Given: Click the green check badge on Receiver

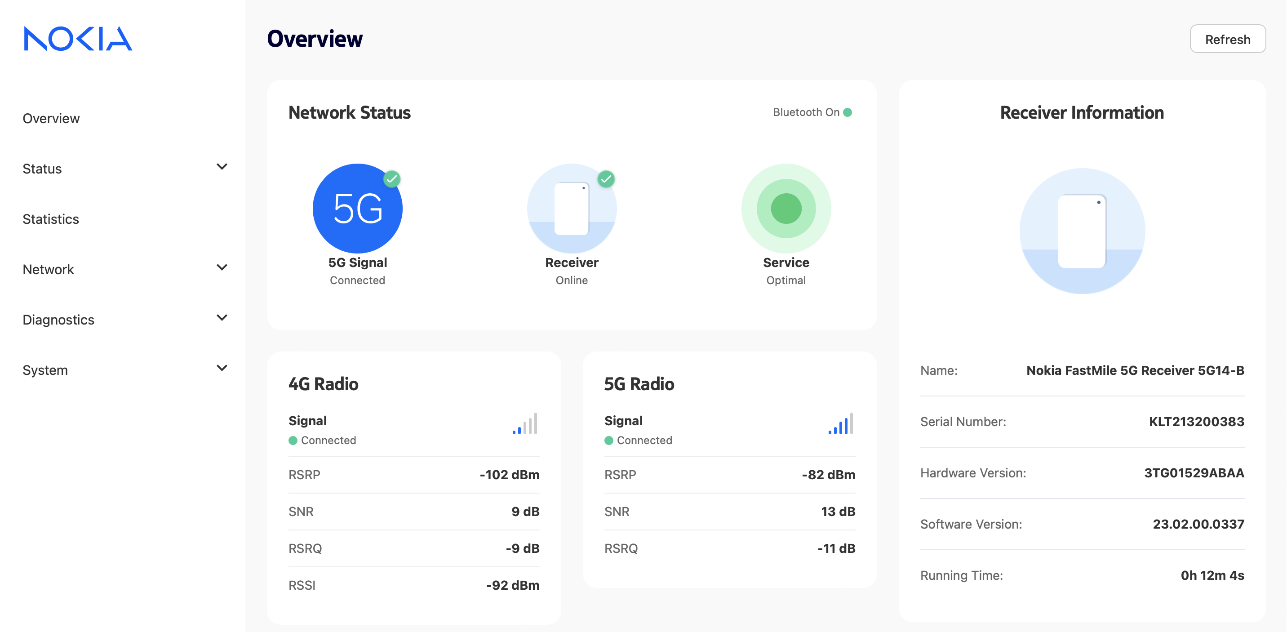Looking at the screenshot, I should tap(606, 179).
